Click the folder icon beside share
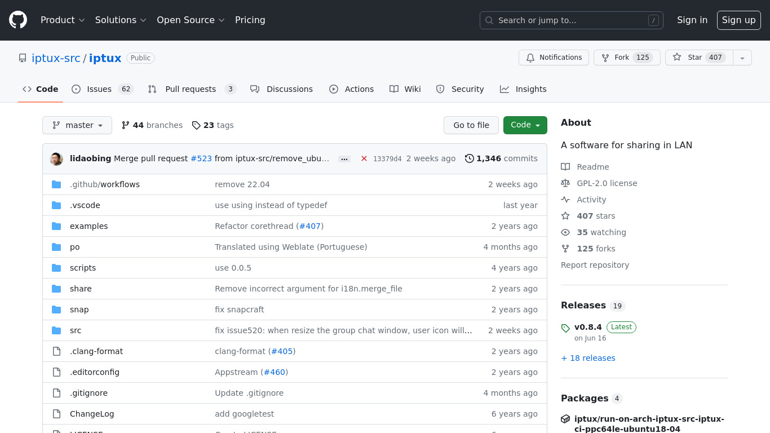Viewport: 770px width, 433px height. click(x=56, y=289)
